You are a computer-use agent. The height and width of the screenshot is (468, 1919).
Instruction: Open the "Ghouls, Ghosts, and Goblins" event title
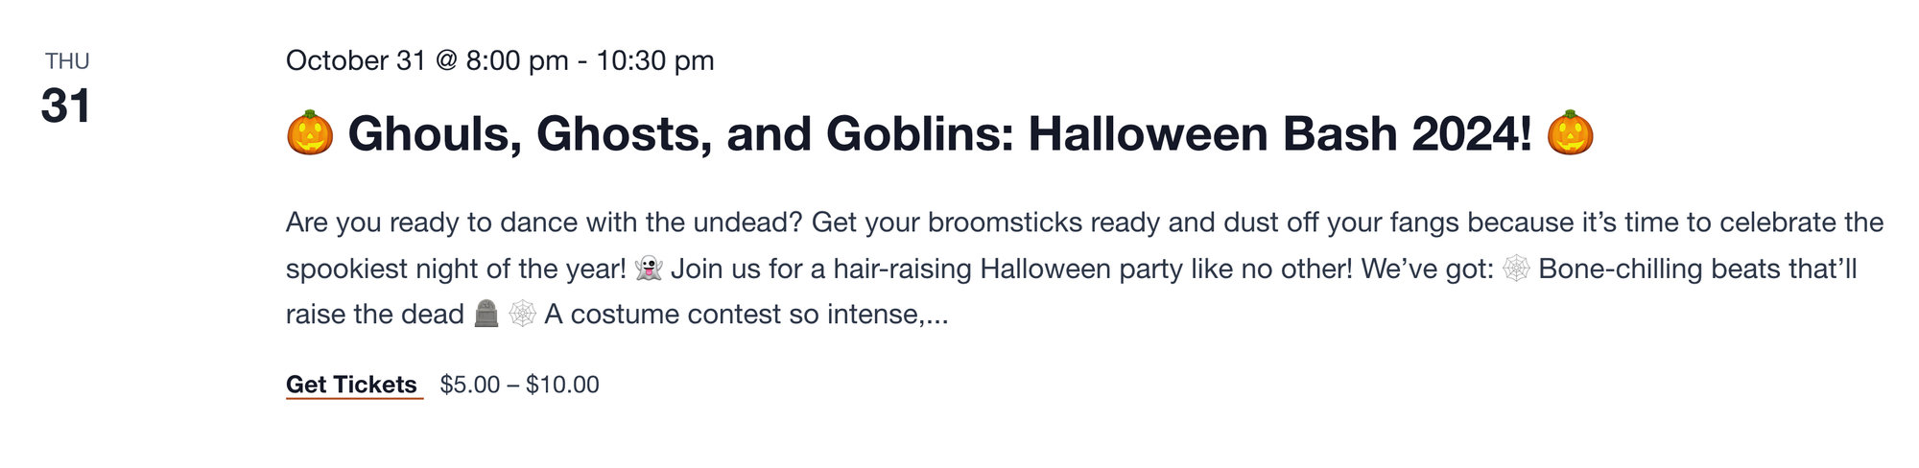940,133
